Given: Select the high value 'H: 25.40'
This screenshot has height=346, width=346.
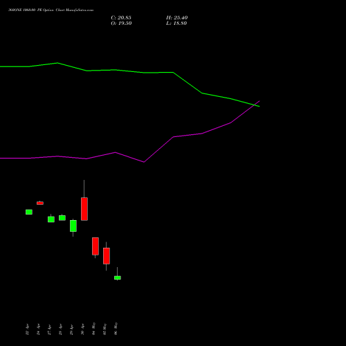Looking at the screenshot, I should (x=177, y=18).
